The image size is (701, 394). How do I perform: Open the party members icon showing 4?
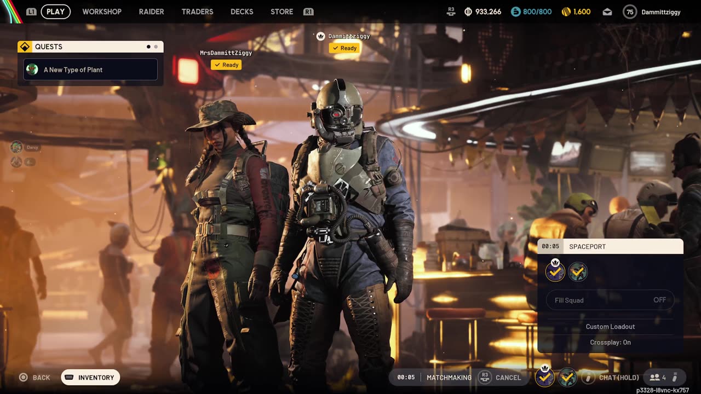[x=657, y=378]
